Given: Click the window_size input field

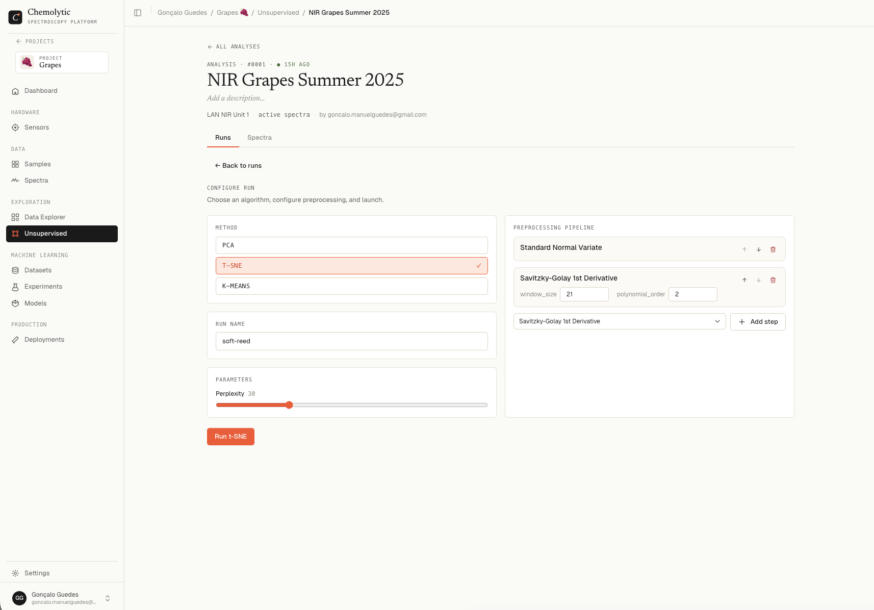Looking at the screenshot, I should click(x=584, y=294).
